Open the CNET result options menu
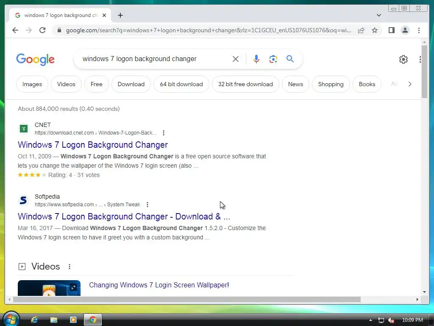Image resolution: width=434 pixels, height=326 pixels. tap(164, 133)
